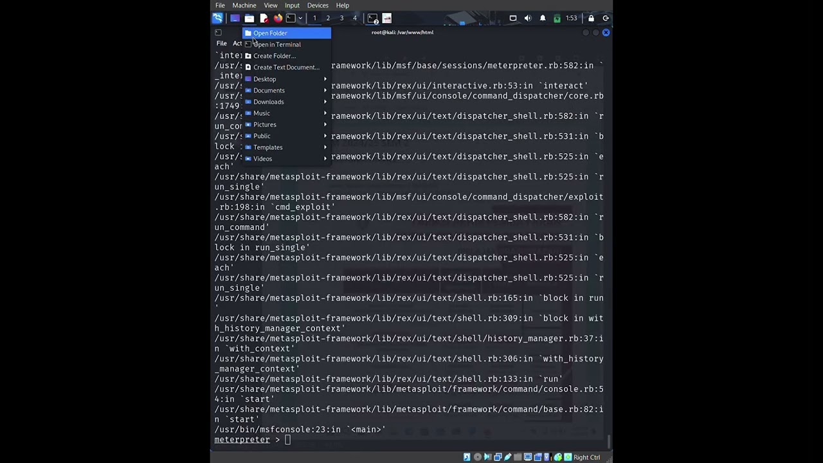Open the terminal emulator launcher icon

click(291, 18)
